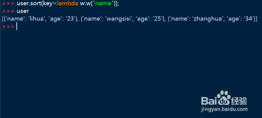This screenshot has height=118, width=262.
Task: Click the user command on the second line
Action: pos(23,11)
